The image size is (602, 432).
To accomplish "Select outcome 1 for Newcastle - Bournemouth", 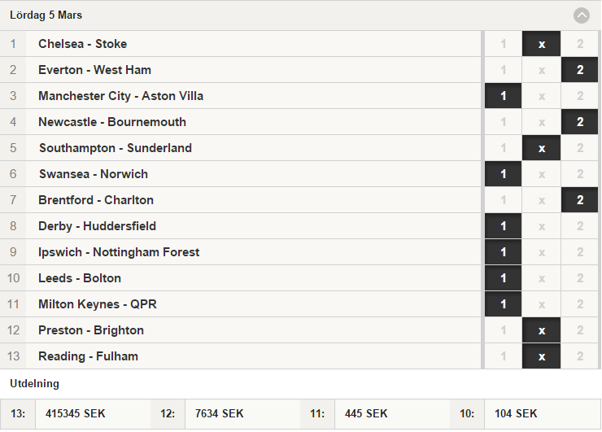I will (503, 122).
